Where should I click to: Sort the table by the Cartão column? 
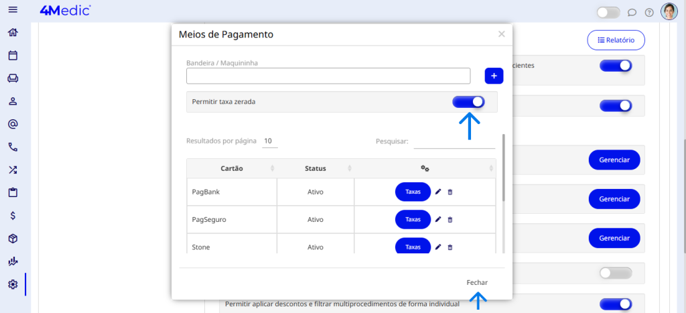[232, 168]
